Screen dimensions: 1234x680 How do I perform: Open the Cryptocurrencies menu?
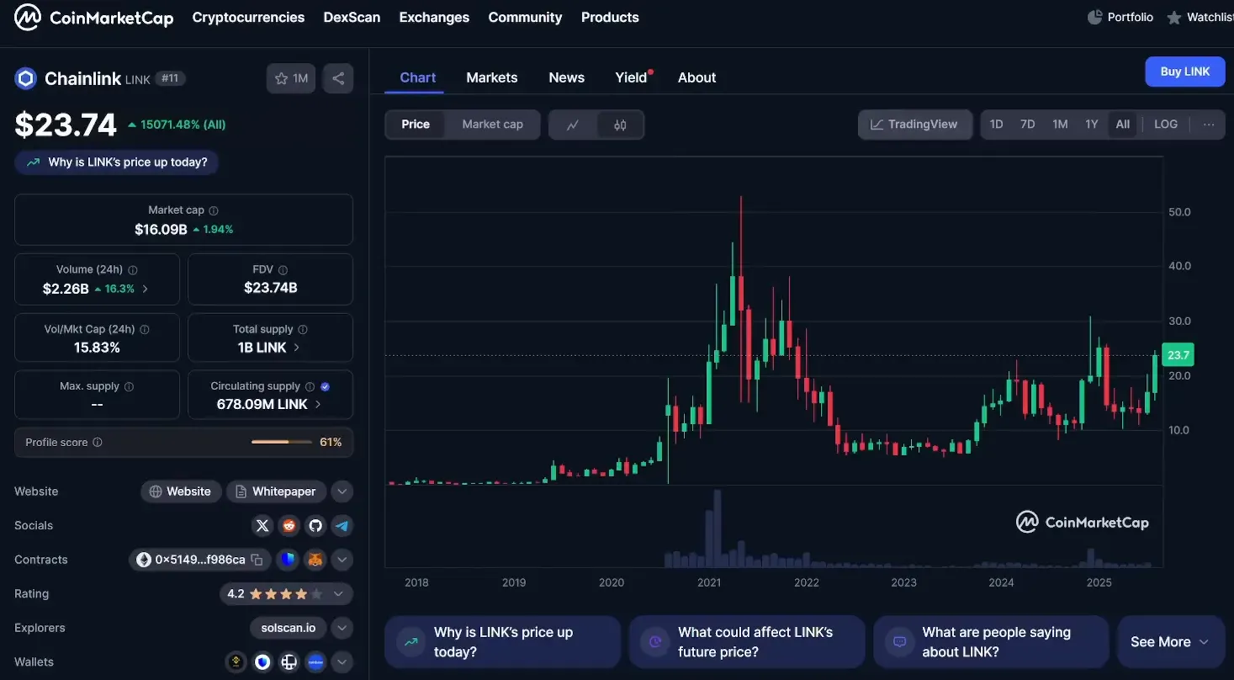pyautogui.click(x=248, y=17)
